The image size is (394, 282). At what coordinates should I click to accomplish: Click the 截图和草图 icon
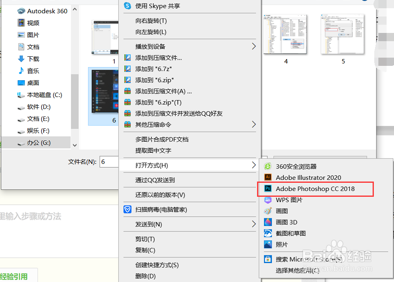coord(268,233)
